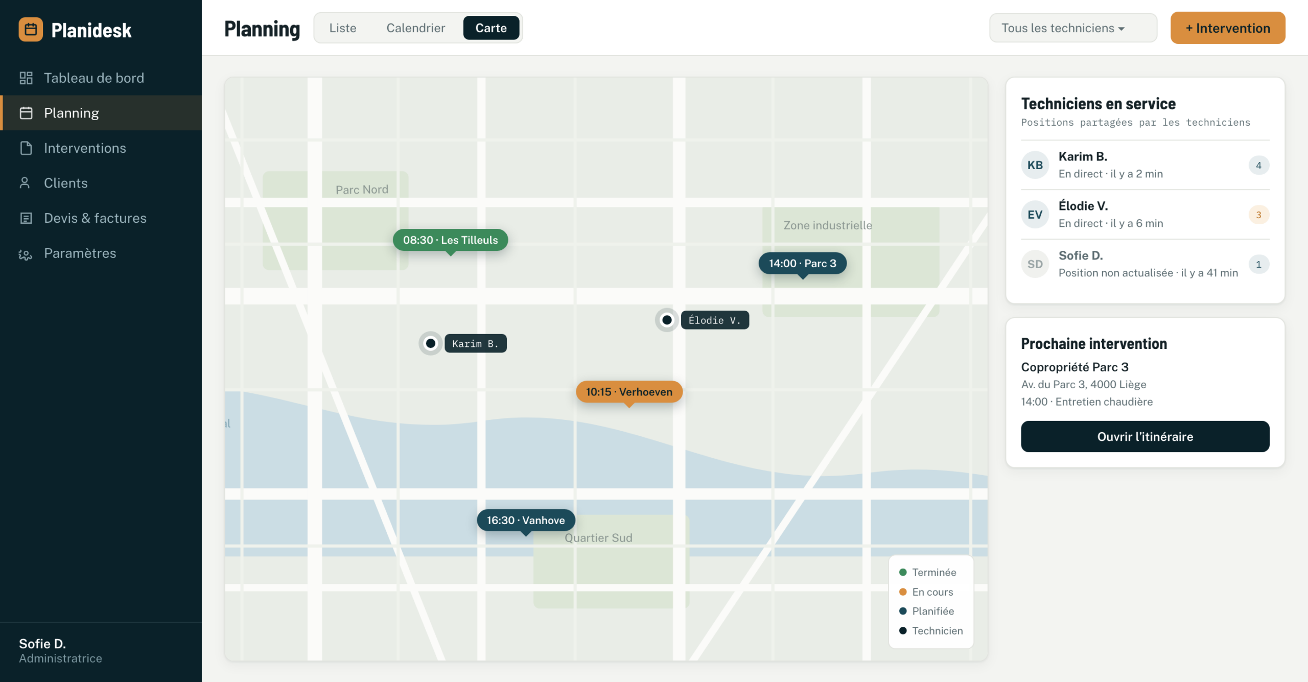1308x682 pixels.
Task: Open Interventions in the sidebar
Action: click(101, 148)
